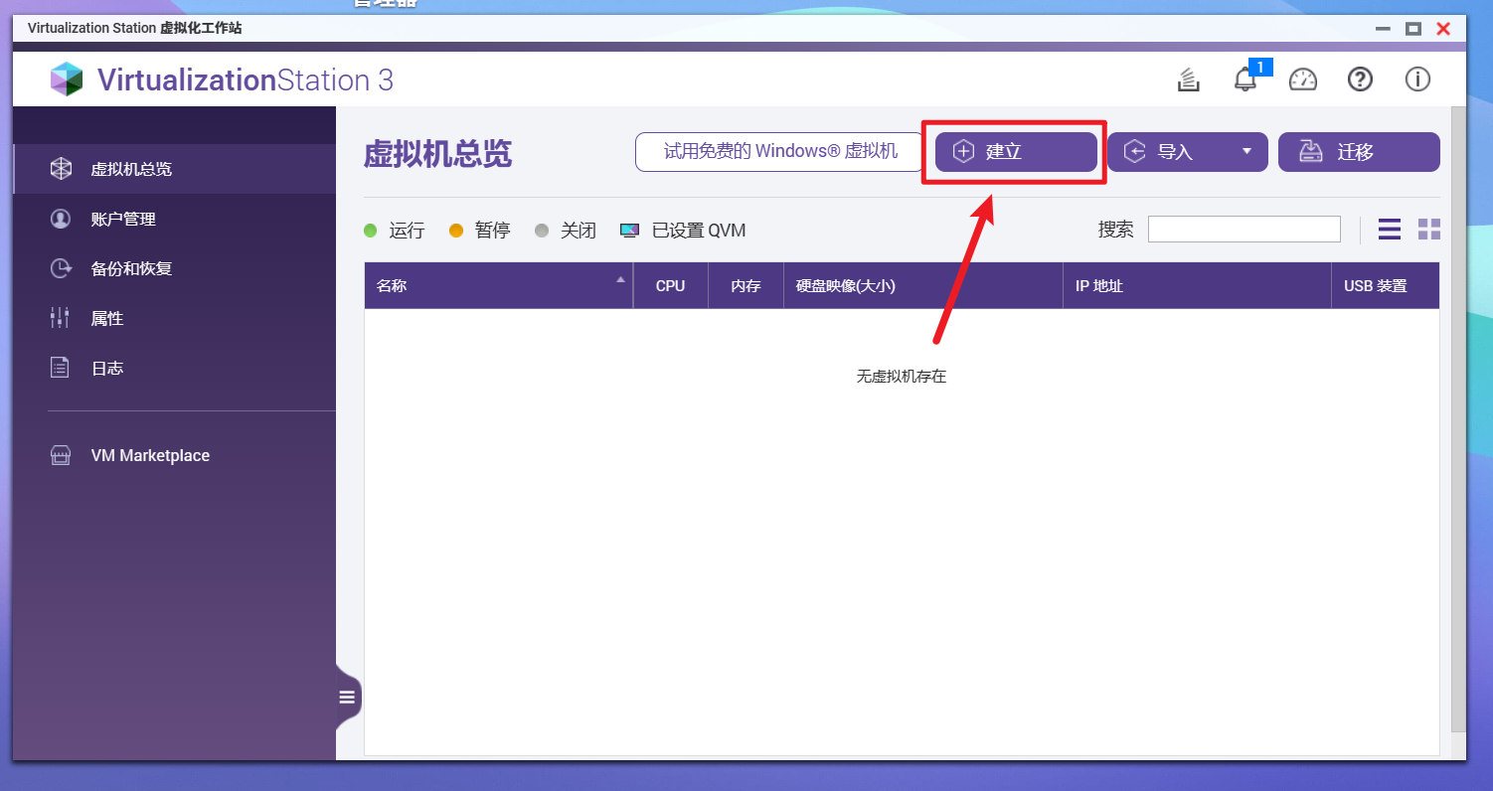Maximize the Virtualization Station window
The image size is (1493, 791).
(x=1412, y=29)
